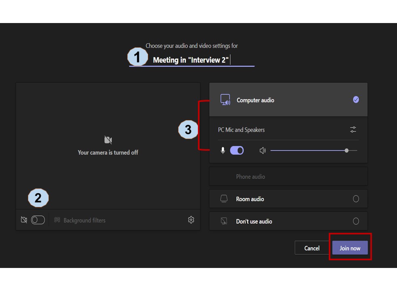Select the Phone audio option
This screenshot has height=291, width=397.
250,177
